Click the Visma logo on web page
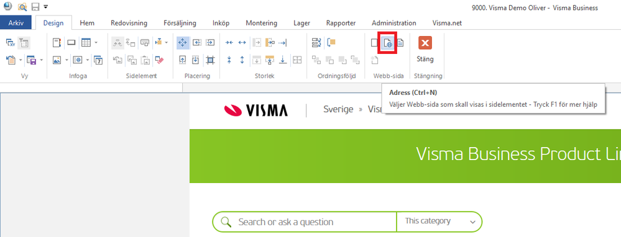621x237 pixels. 256,110
